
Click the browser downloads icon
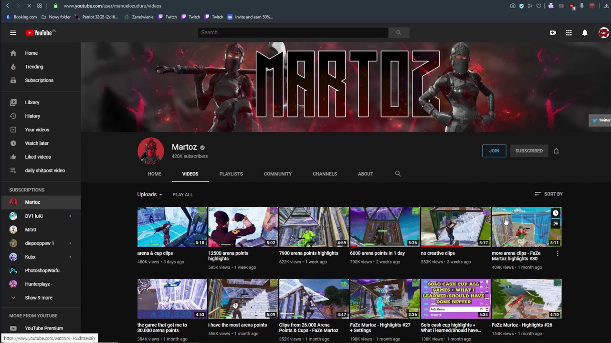coord(607,6)
